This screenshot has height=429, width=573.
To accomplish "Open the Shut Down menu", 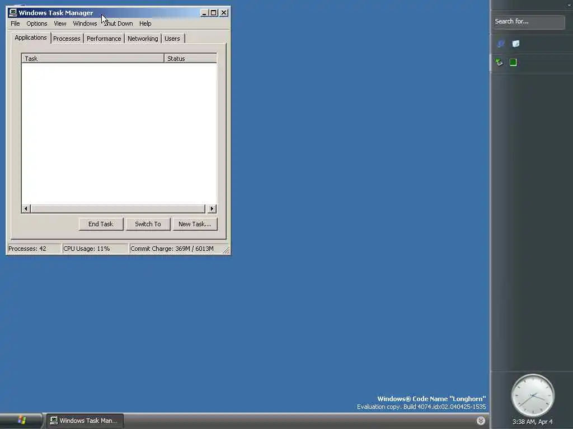I will point(119,23).
